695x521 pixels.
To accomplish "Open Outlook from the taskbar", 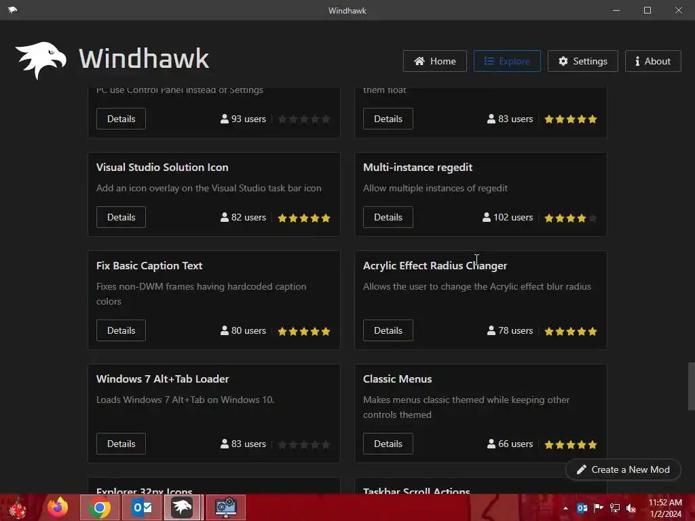I will click(x=142, y=507).
